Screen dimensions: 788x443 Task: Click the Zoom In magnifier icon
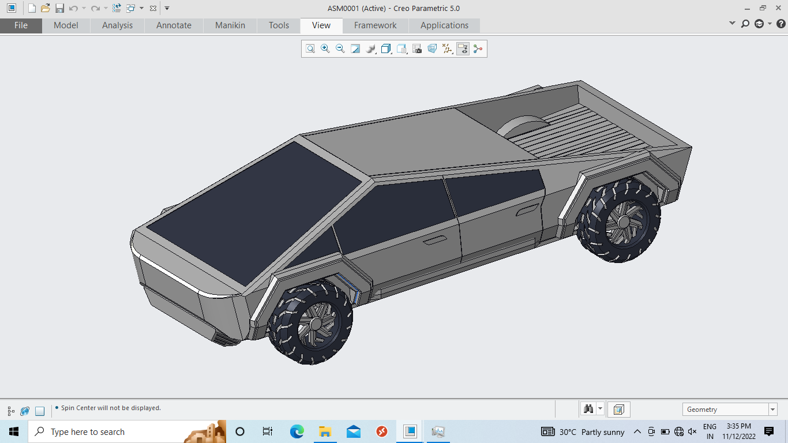(x=325, y=49)
